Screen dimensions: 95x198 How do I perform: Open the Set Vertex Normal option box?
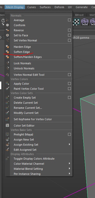click(69, 40)
